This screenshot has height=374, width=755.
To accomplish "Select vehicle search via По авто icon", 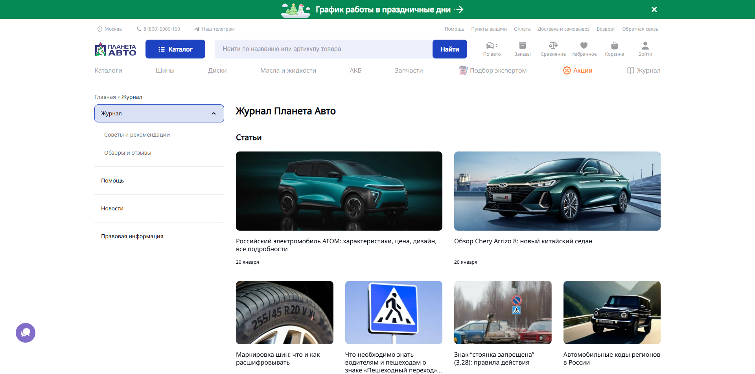I will (492, 49).
